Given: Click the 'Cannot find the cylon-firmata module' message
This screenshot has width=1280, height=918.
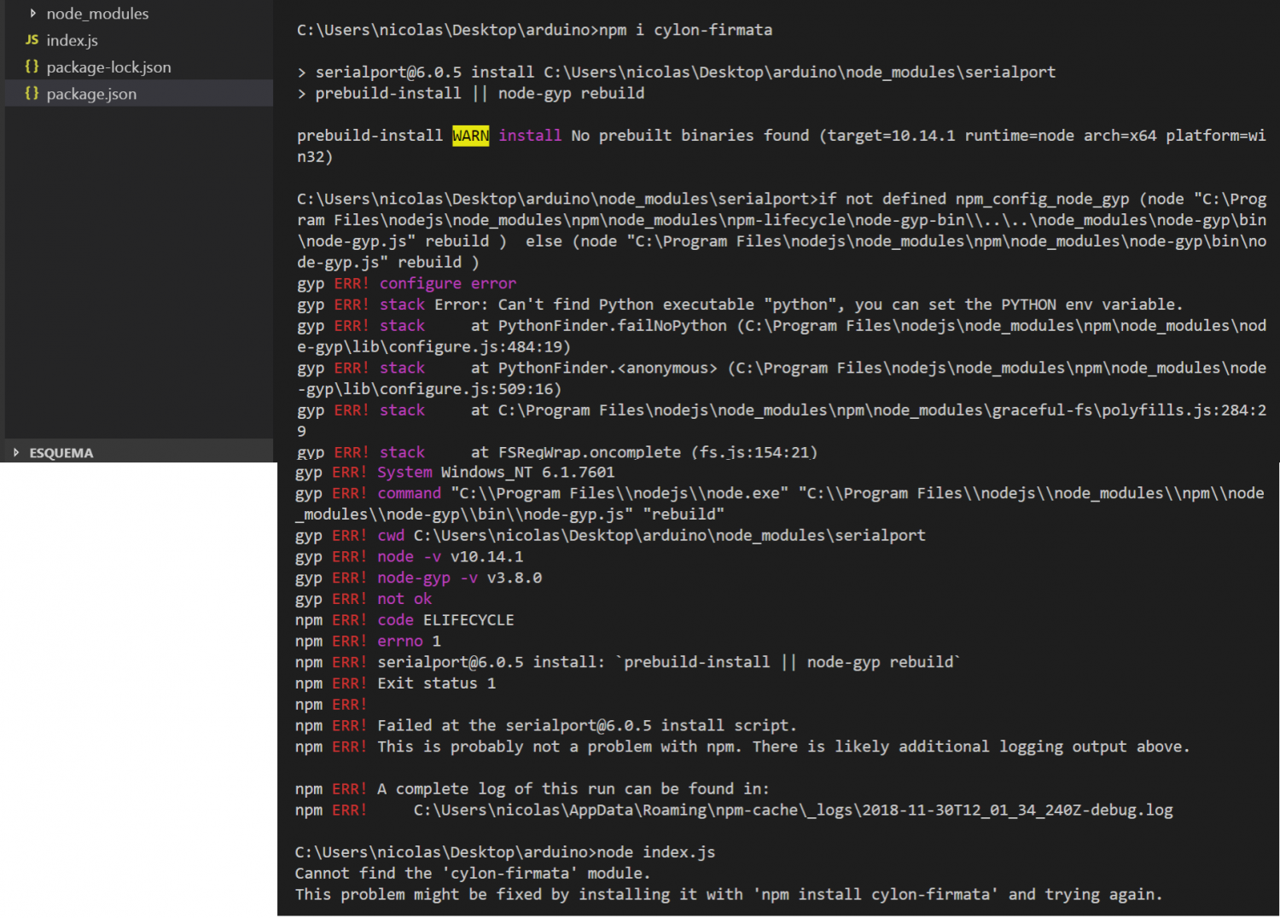Looking at the screenshot, I should 473,874.
